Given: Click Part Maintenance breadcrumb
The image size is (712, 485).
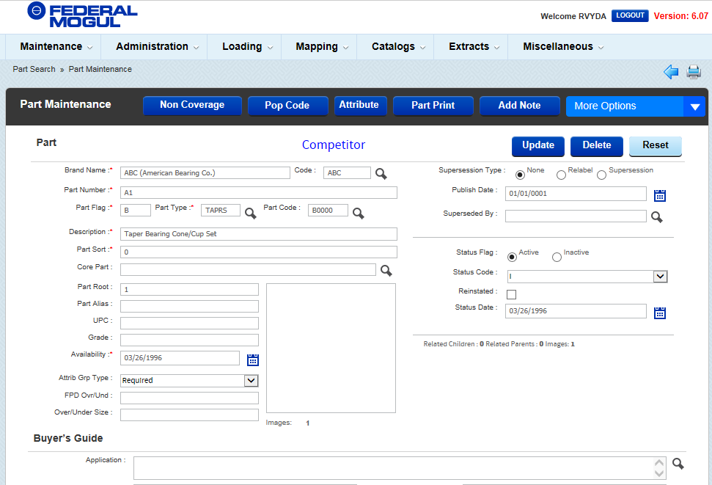Looking at the screenshot, I should pyautogui.click(x=100, y=69).
